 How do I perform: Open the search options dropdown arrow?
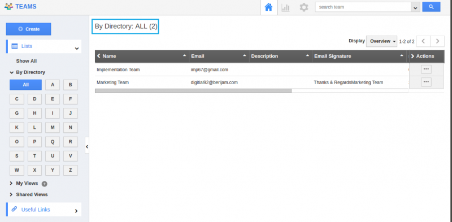click(415, 7)
